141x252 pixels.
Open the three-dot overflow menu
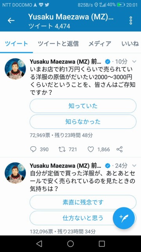(x=131, y=20)
